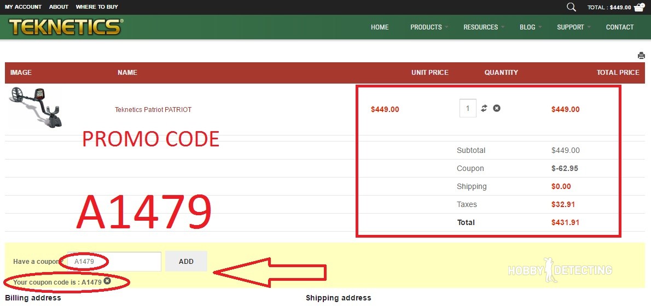Open the shopping cart basket icon

tap(640, 7)
